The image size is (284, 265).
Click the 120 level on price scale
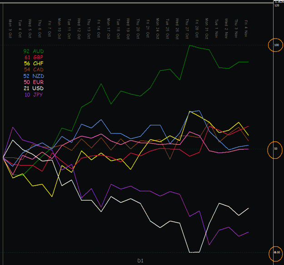tap(277, 5)
